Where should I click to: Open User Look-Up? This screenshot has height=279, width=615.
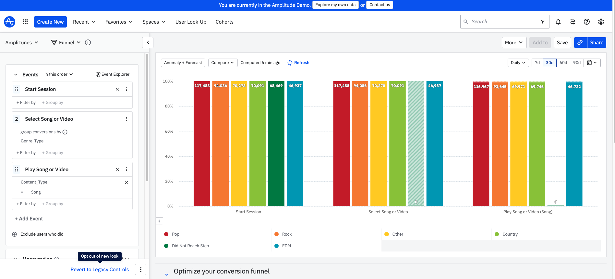(191, 22)
